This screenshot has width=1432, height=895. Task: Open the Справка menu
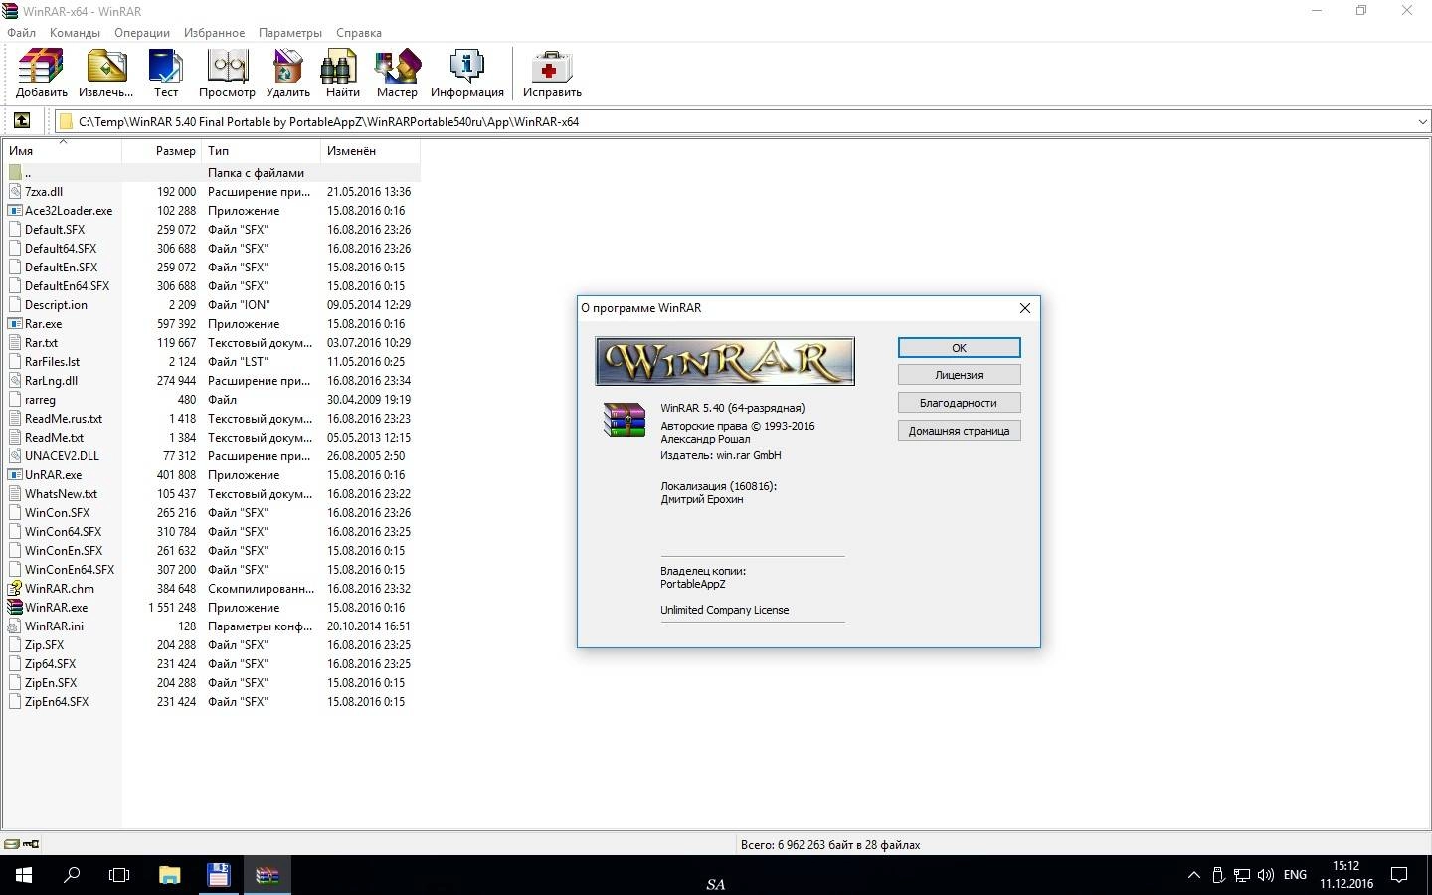click(x=359, y=32)
